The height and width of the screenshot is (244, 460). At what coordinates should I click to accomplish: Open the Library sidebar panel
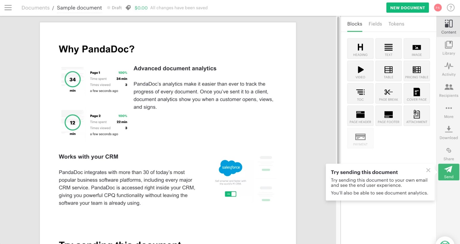point(448,48)
